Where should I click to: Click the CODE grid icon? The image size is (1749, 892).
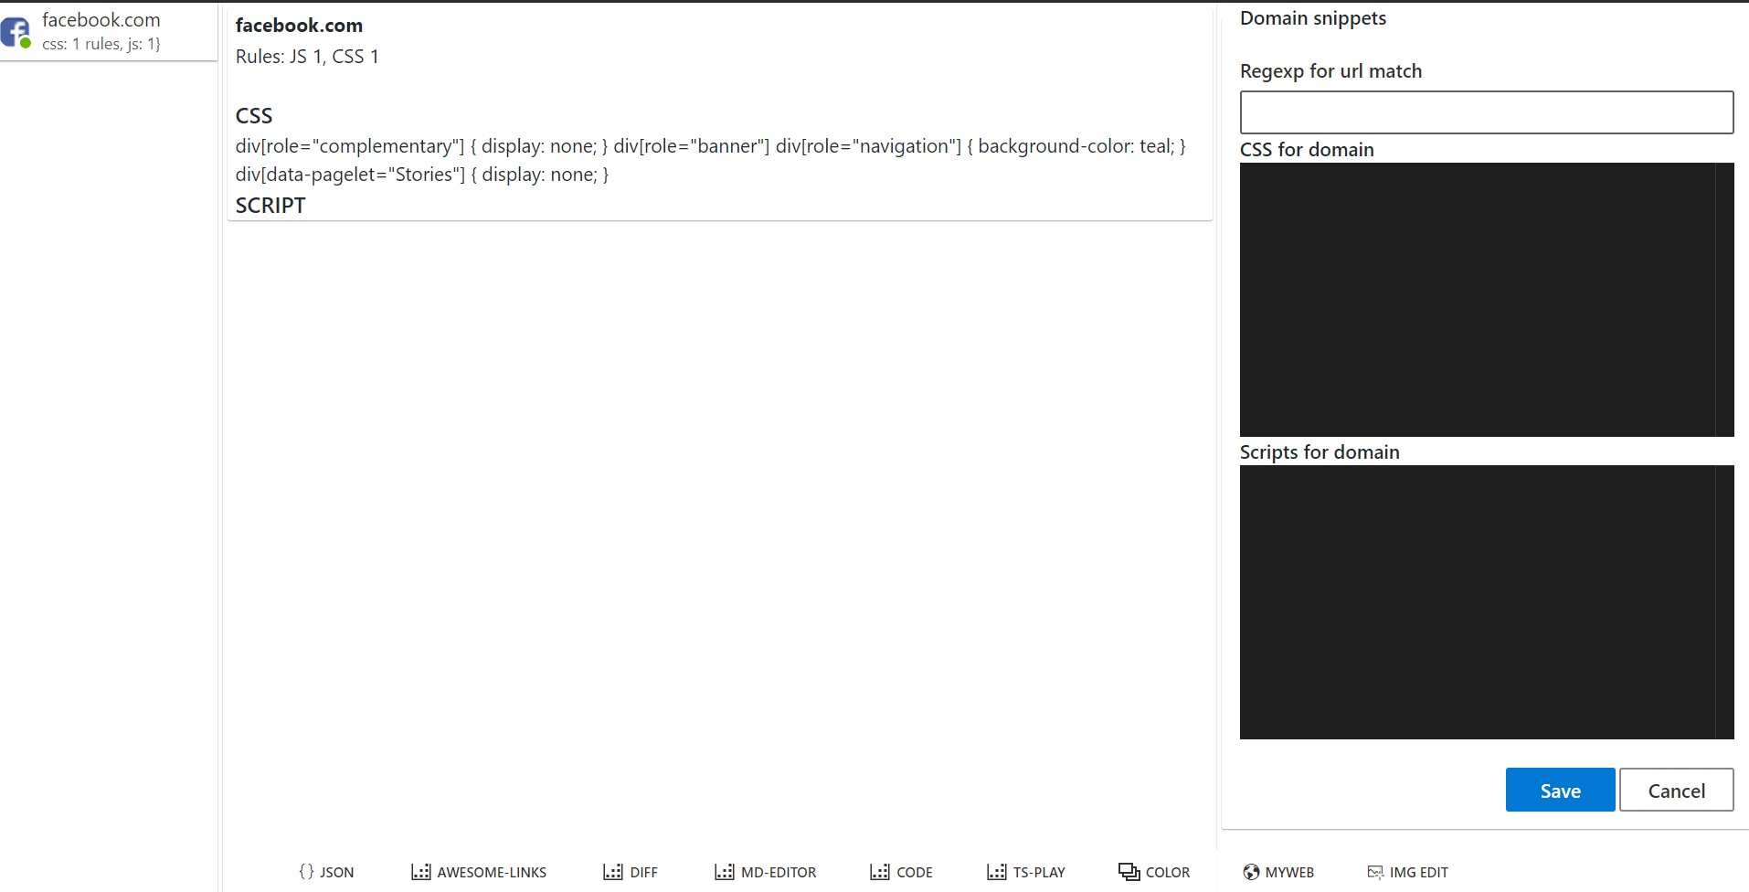click(880, 872)
